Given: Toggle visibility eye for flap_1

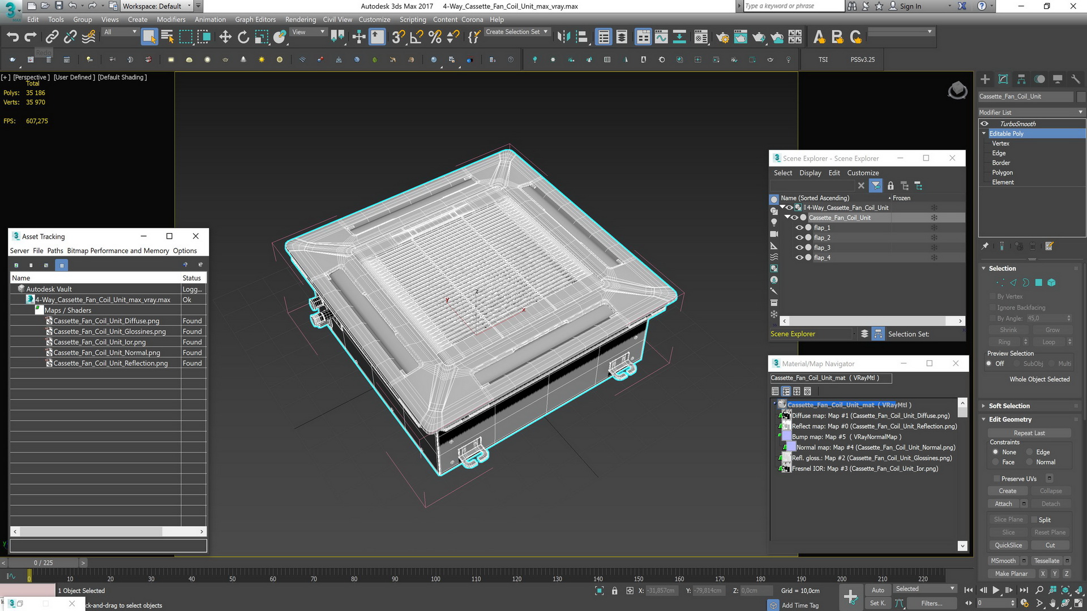Looking at the screenshot, I should pyautogui.click(x=799, y=227).
